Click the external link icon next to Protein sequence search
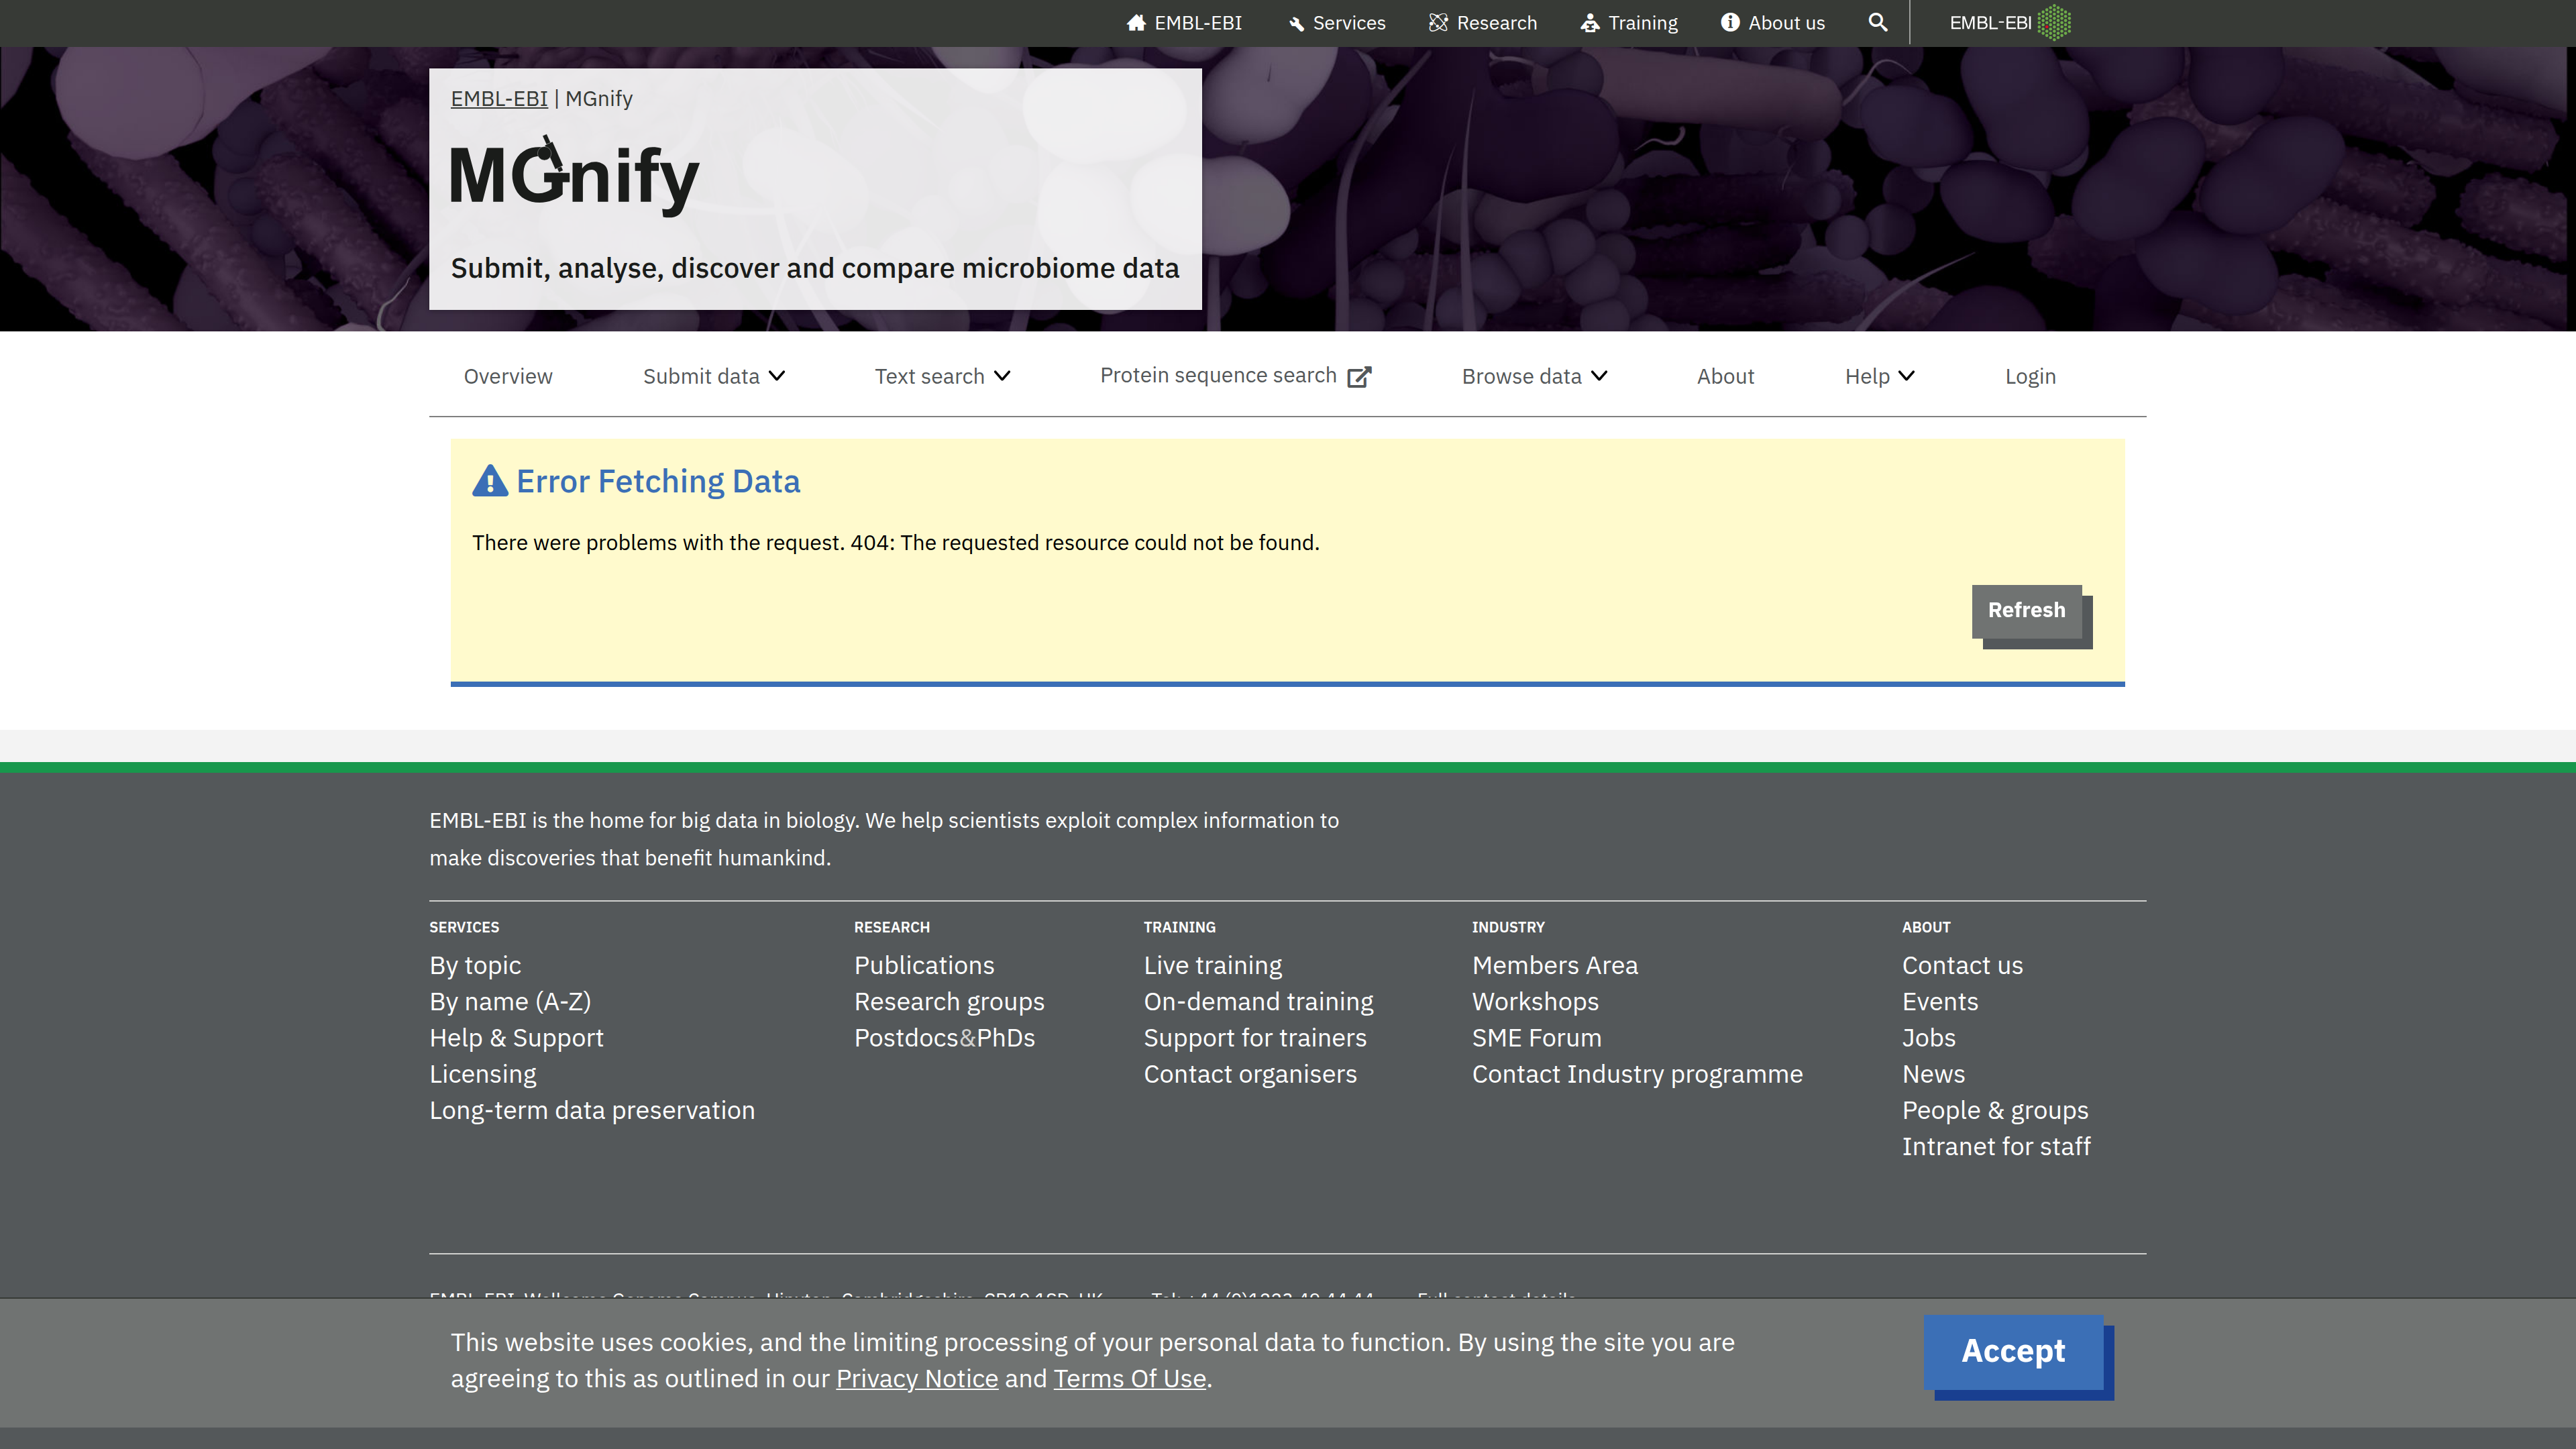This screenshot has width=2576, height=1449. 1359,376
